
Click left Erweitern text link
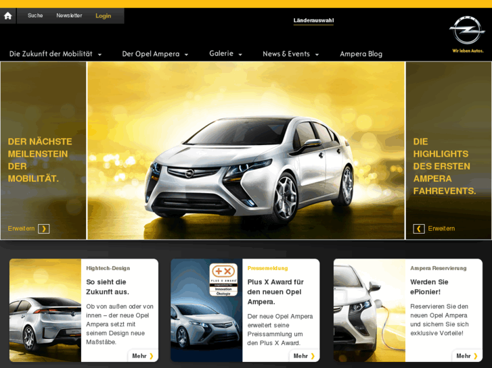tap(21, 228)
